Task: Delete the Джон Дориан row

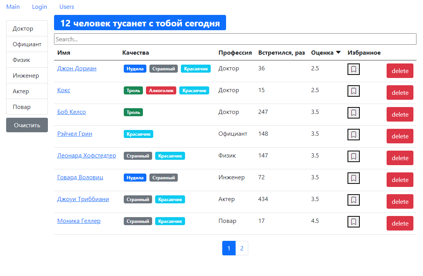Action: [400, 71]
